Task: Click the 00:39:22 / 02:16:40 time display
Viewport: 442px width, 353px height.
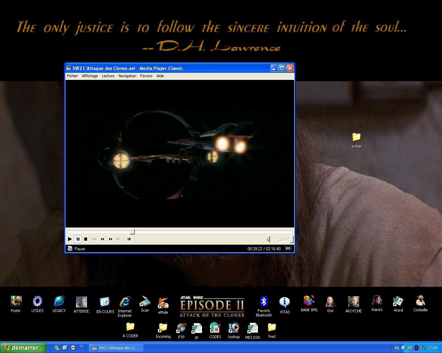Action: 264,249
